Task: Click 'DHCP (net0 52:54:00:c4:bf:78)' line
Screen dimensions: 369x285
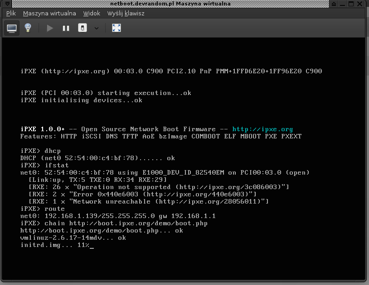Action: (97, 158)
